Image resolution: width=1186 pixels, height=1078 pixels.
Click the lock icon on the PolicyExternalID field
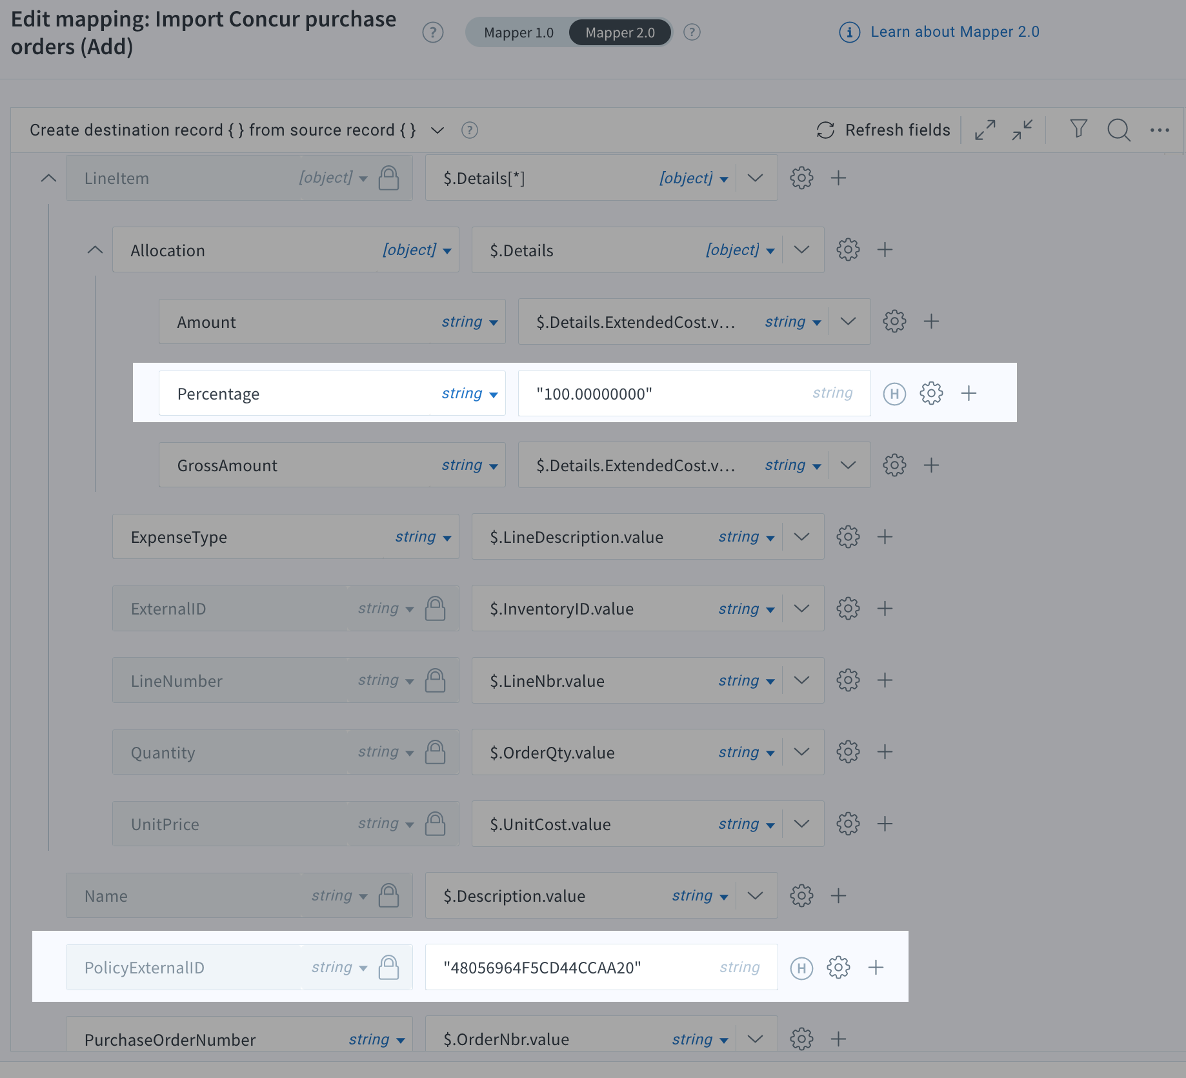[x=388, y=967]
